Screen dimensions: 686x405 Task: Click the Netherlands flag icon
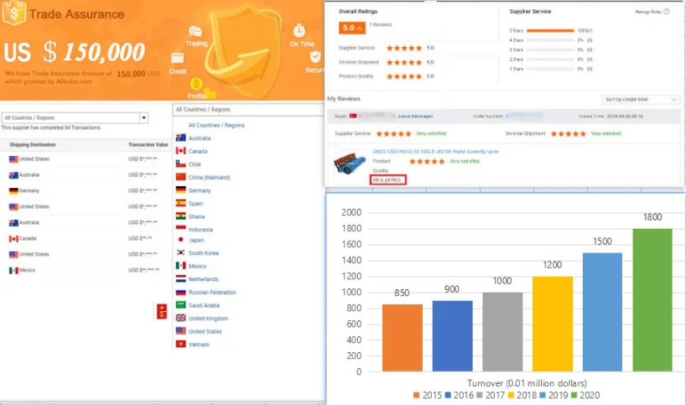pyautogui.click(x=180, y=278)
